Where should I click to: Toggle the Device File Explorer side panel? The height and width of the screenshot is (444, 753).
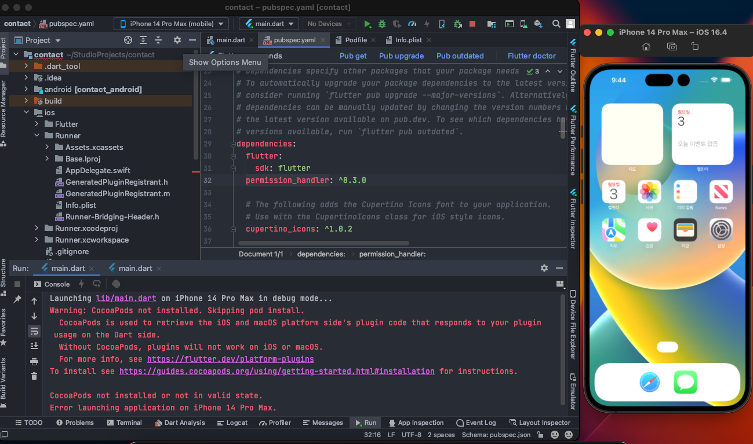[x=573, y=325]
